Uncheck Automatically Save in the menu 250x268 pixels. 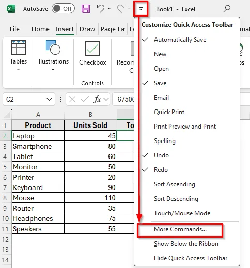tap(187, 40)
